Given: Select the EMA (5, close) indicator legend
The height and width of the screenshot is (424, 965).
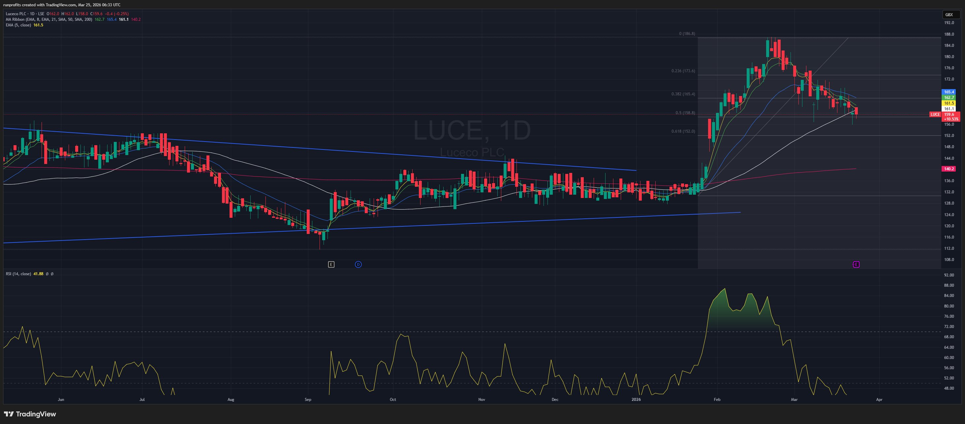Looking at the screenshot, I should [x=19, y=25].
